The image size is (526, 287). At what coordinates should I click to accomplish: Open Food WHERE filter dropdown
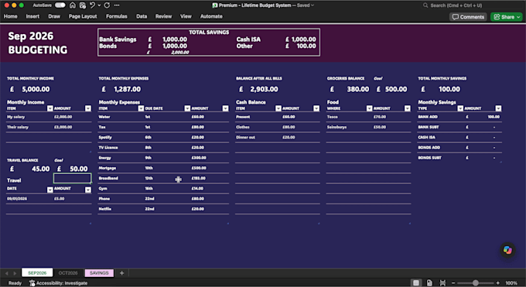pyautogui.click(x=369, y=108)
